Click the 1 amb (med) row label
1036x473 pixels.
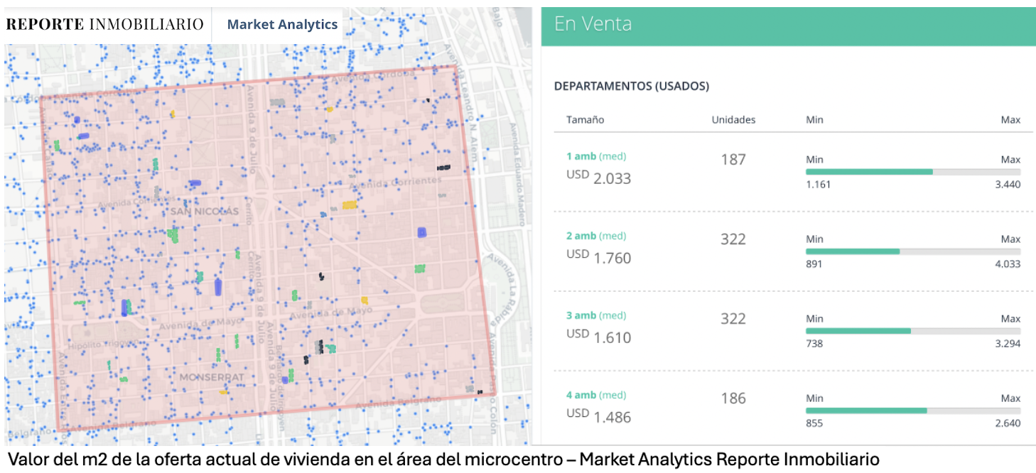click(596, 156)
